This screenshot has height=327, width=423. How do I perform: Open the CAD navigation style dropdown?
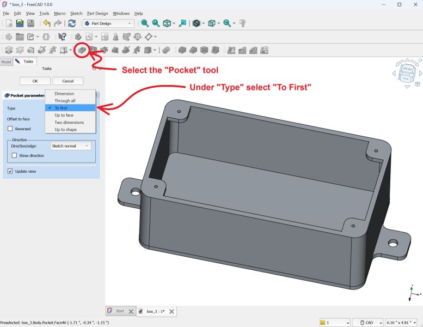coord(368,323)
